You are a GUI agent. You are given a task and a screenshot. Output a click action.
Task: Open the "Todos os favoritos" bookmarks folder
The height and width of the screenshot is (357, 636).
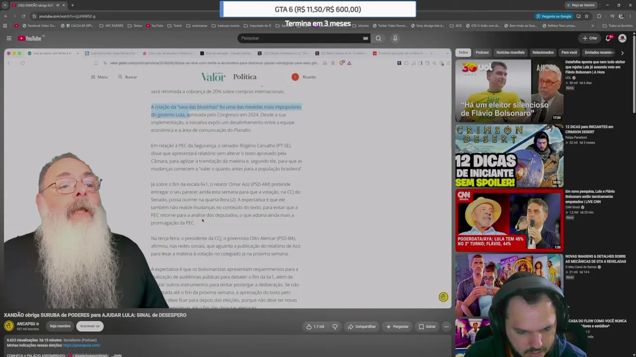pyautogui.click(x=618, y=26)
